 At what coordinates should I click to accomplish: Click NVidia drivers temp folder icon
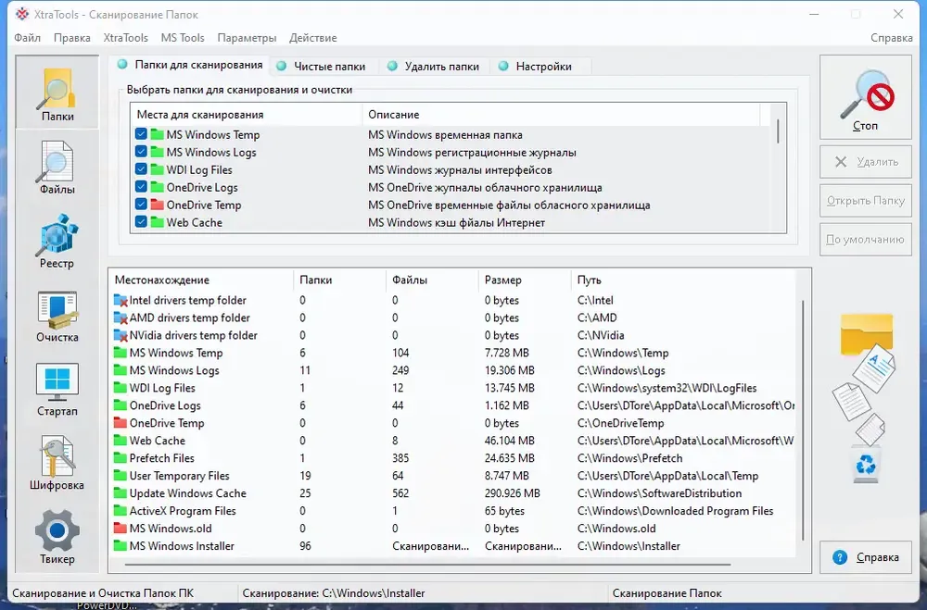point(121,335)
